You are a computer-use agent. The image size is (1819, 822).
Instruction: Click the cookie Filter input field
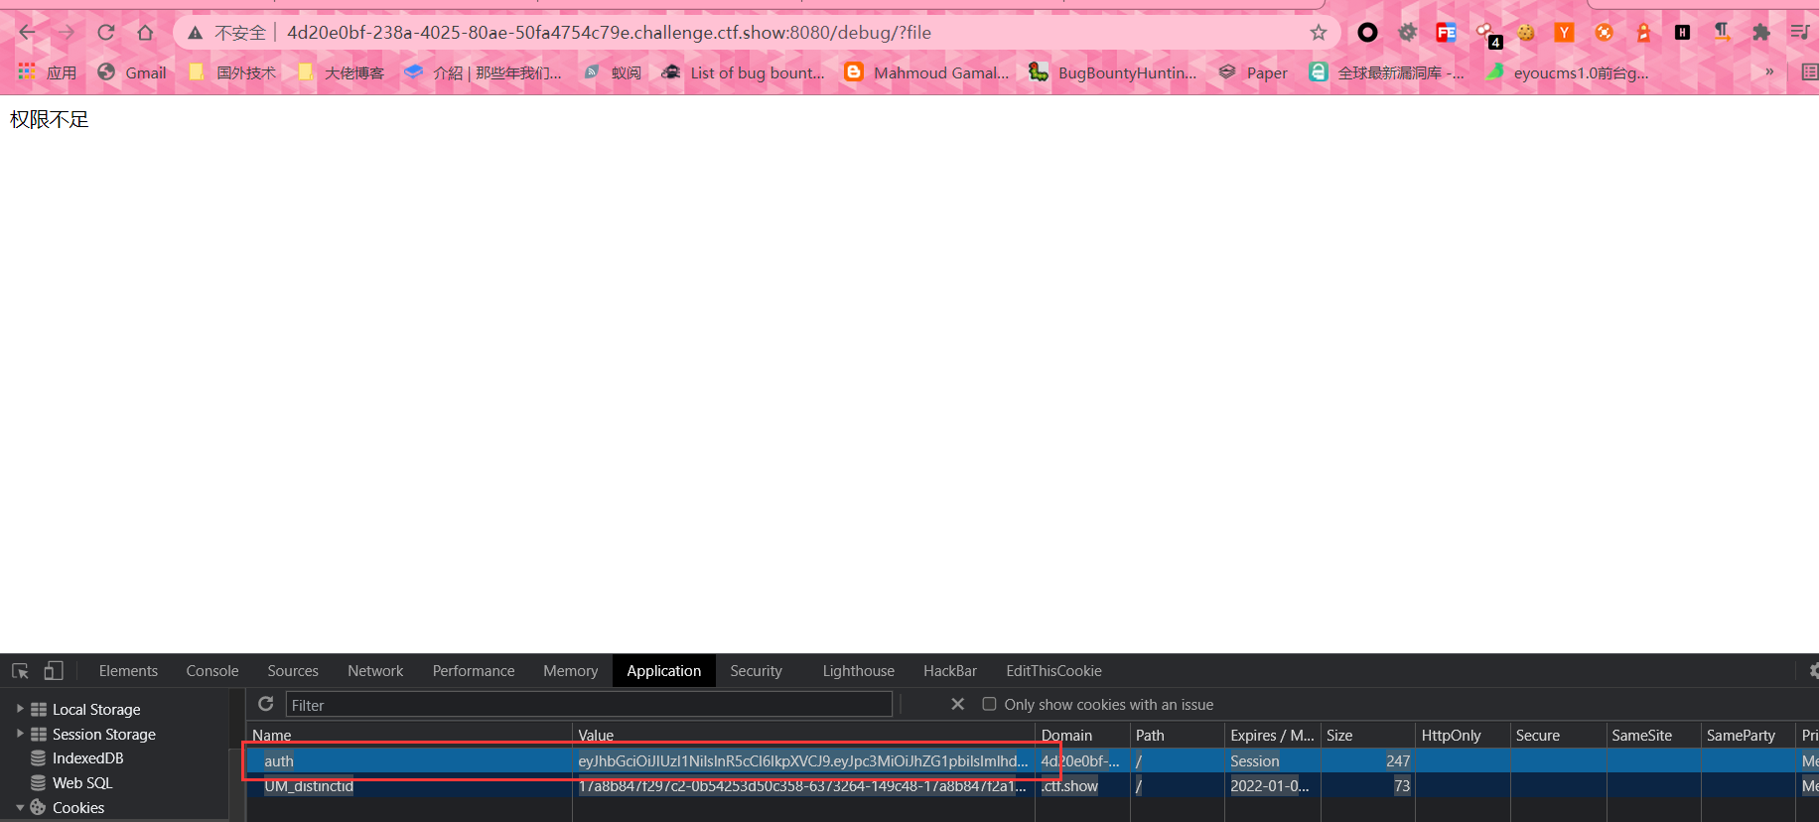tap(589, 705)
